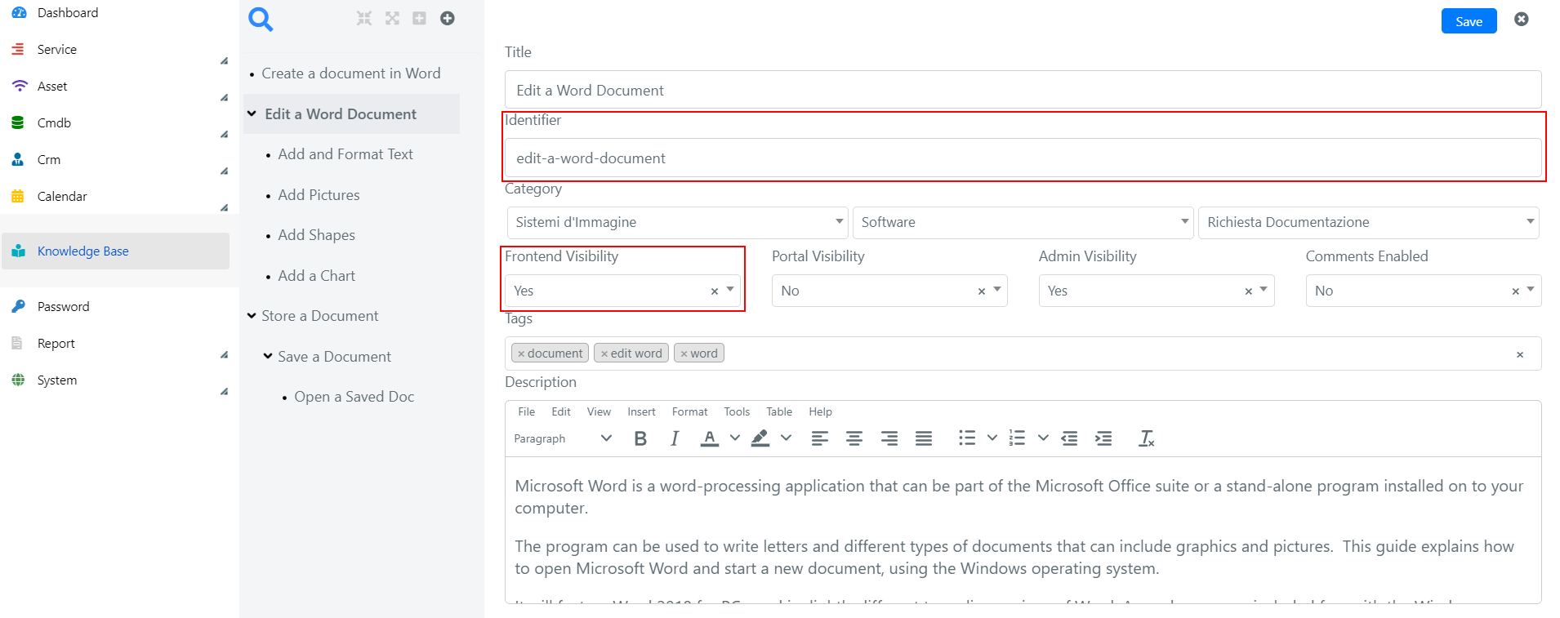Collapse all tree nodes using the compress icon

pos(364,18)
